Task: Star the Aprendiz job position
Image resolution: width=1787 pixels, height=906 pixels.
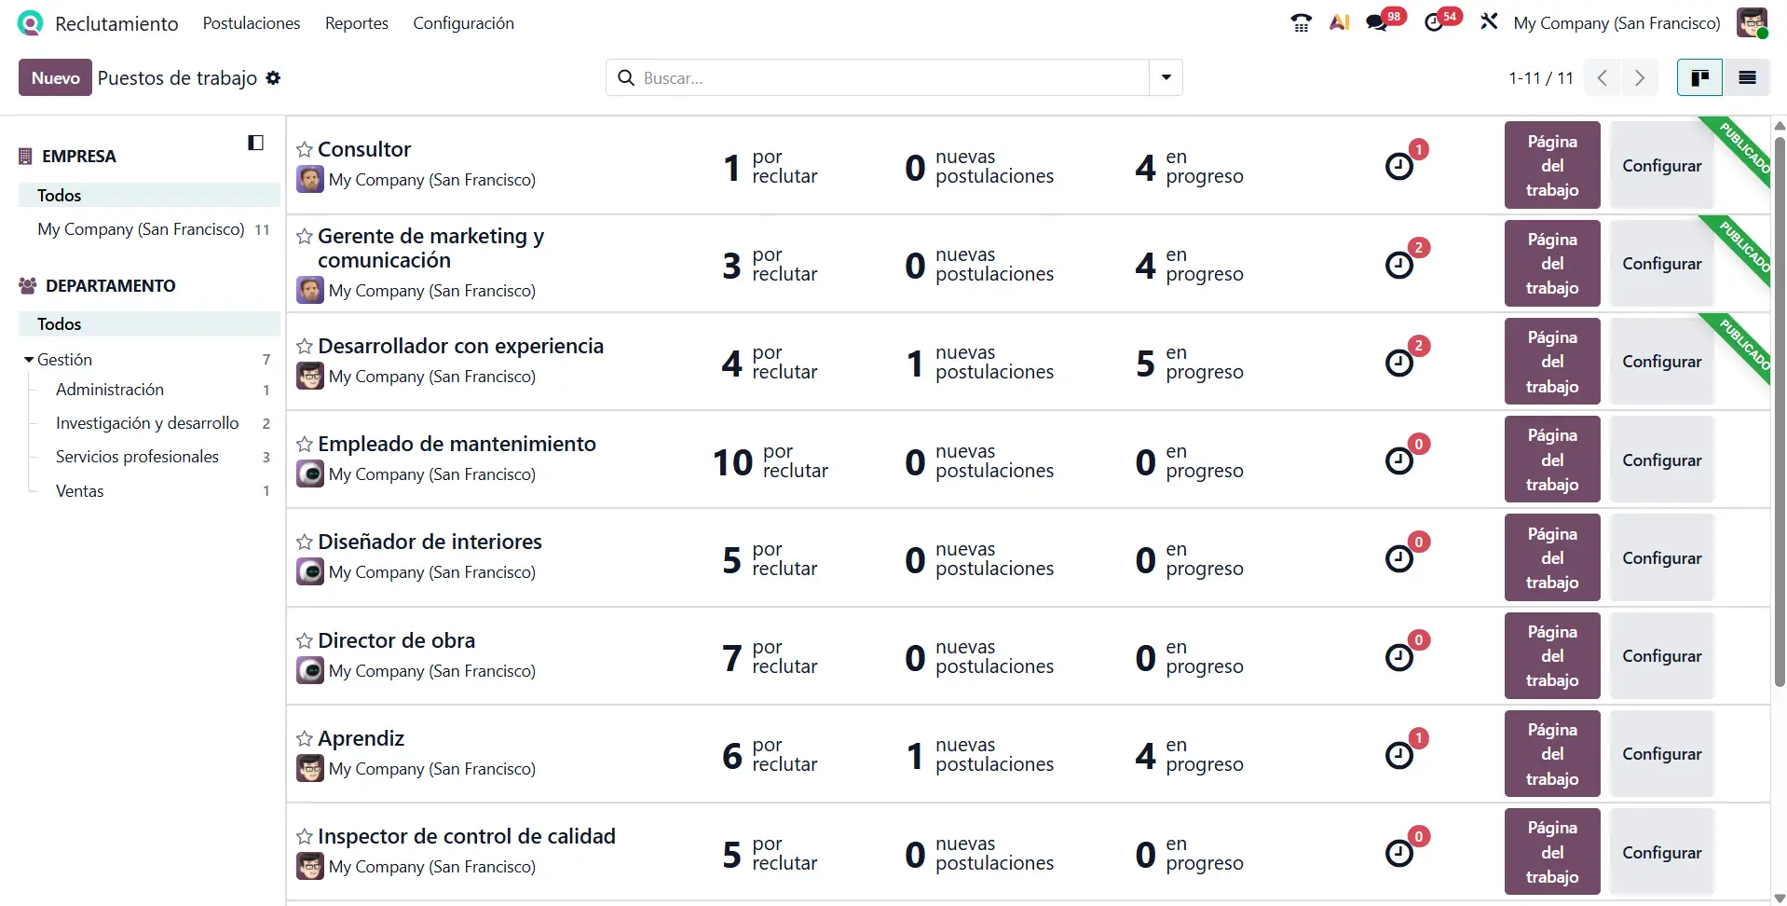Action: [x=305, y=739]
